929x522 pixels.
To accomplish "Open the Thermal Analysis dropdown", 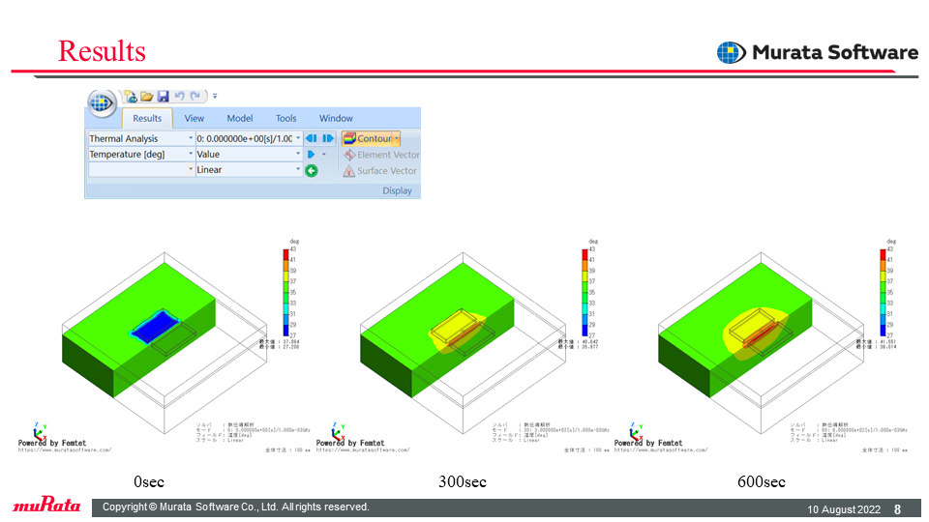I will (x=141, y=138).
